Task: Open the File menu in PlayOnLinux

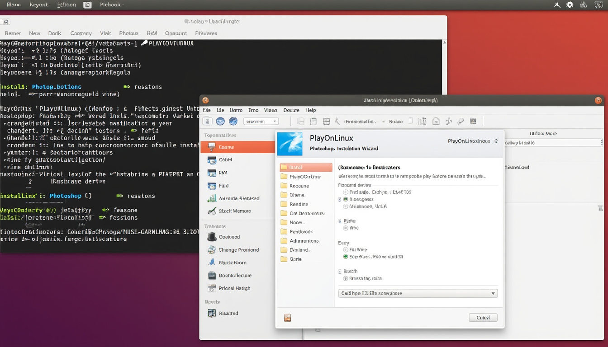Action: [x=207, y=110]
